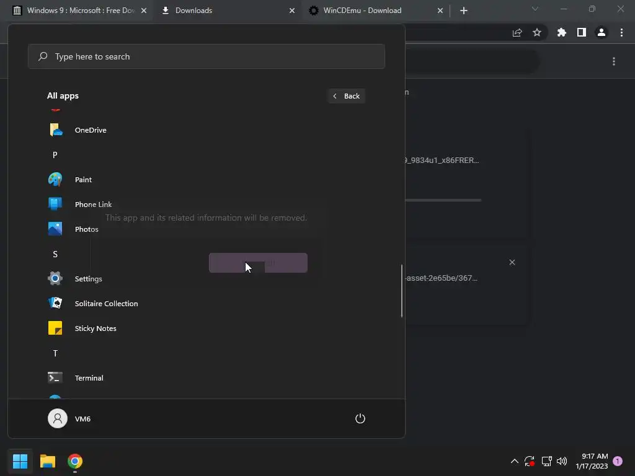This screenshot has width=635, height=476.
Task: Close the Downloads tab
Action: click(292, 11)
